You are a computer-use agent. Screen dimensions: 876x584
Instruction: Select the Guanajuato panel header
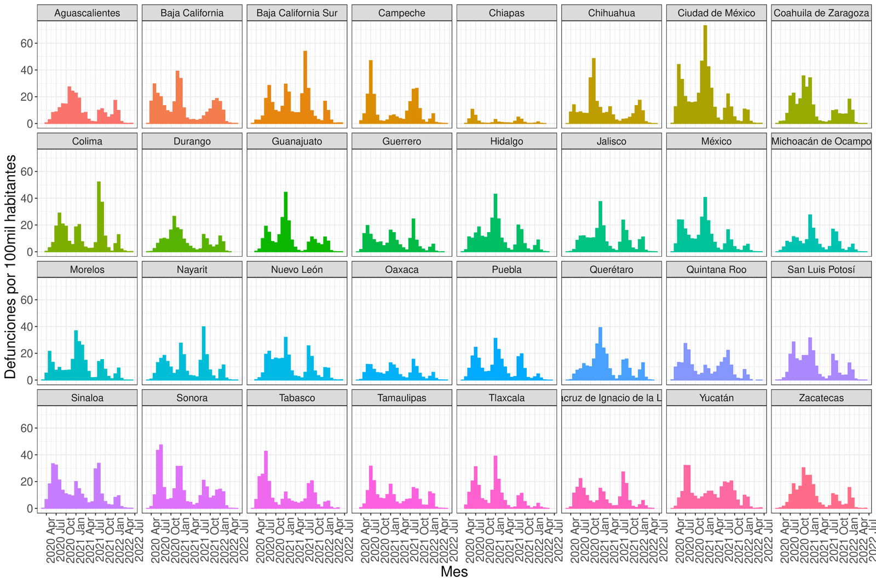click(x=297, y=141)
